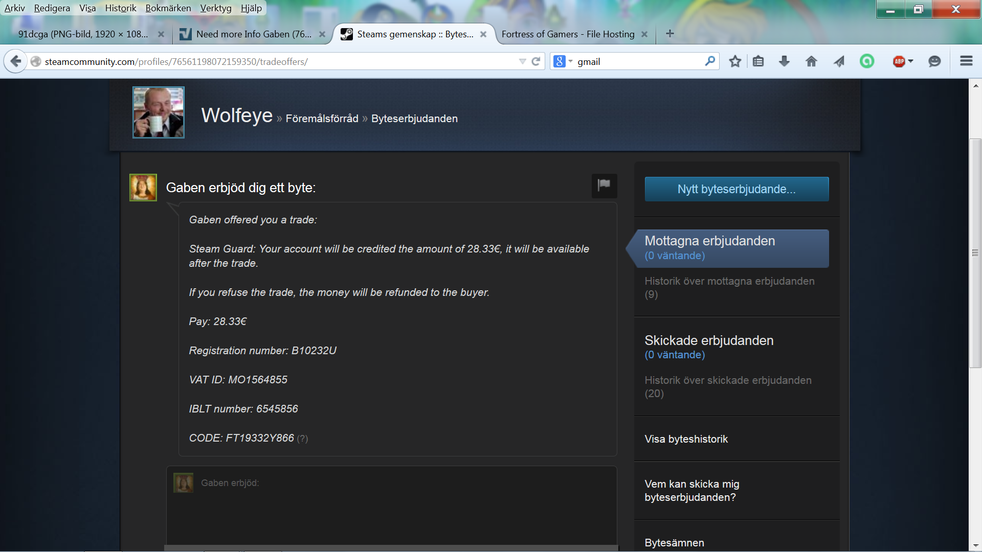Click the chat bubble icon in toolbar
The height and width of the screenshot is (552, 982).
click(934, 61)
